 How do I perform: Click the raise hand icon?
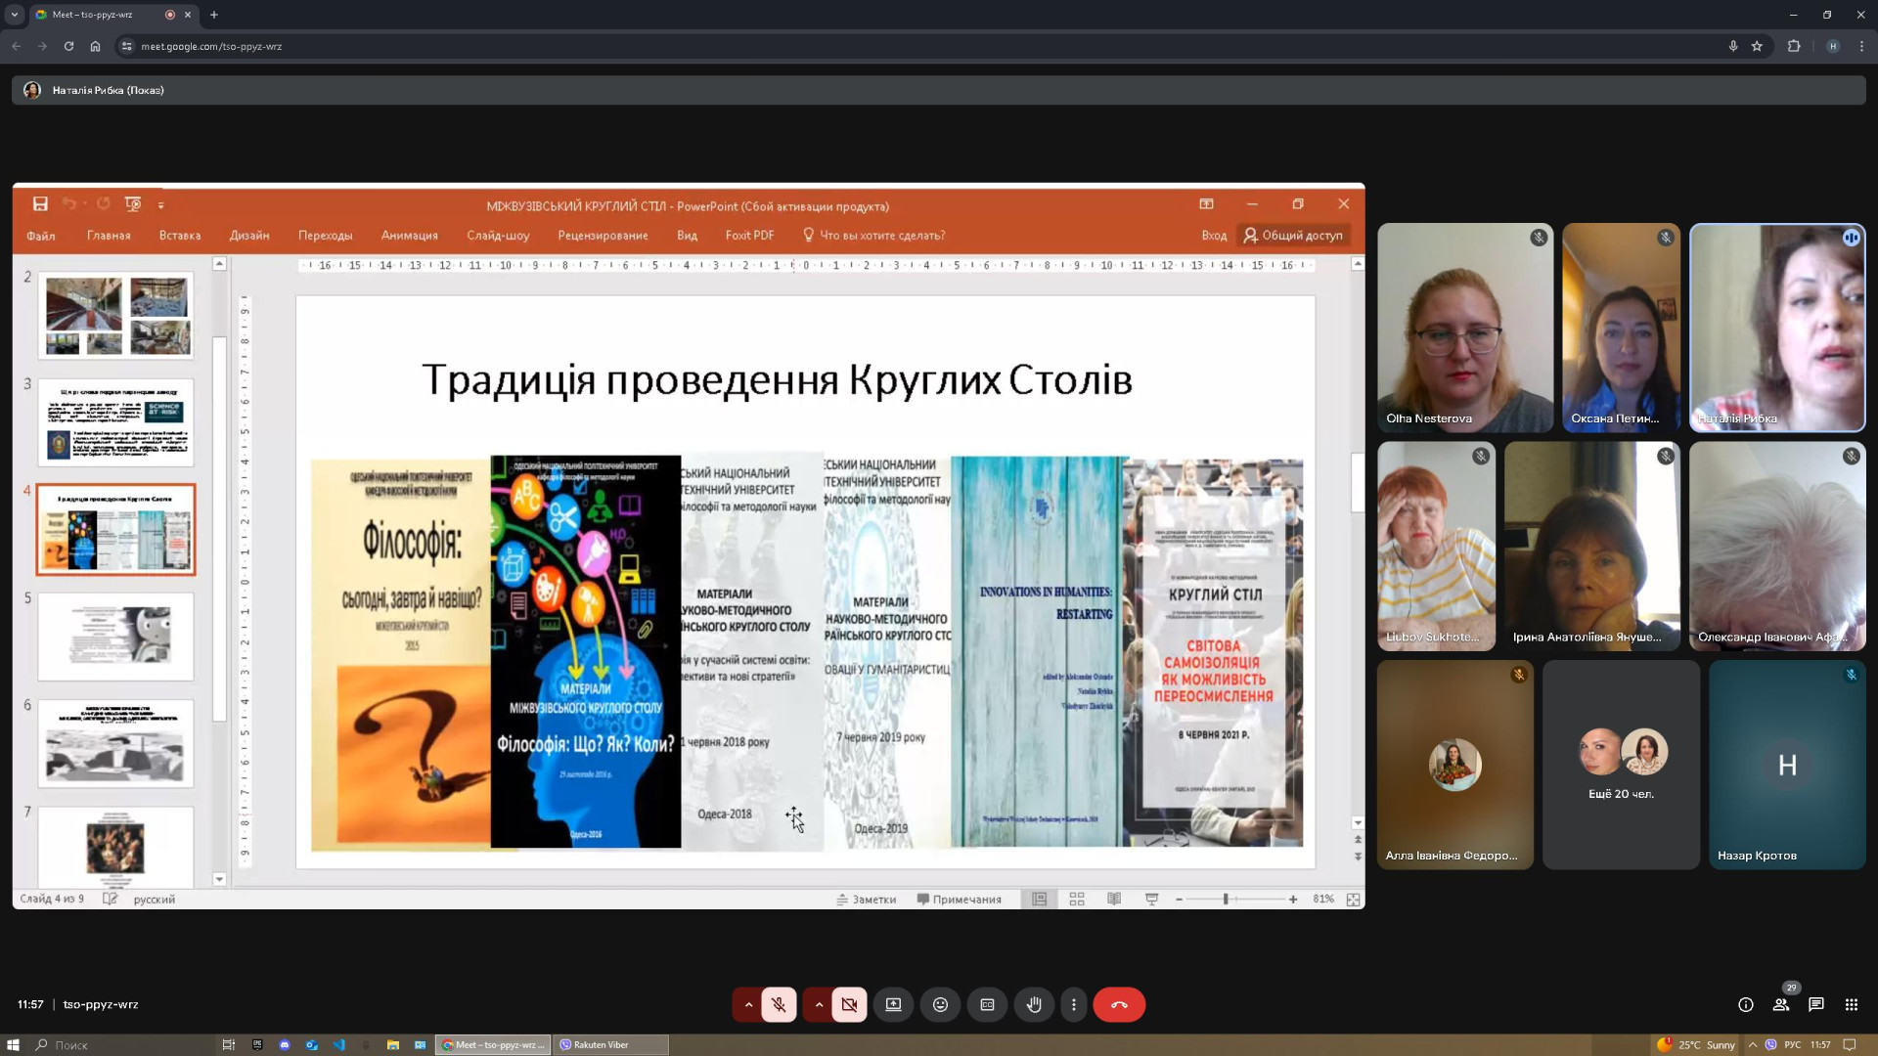coord(1034,1004)
